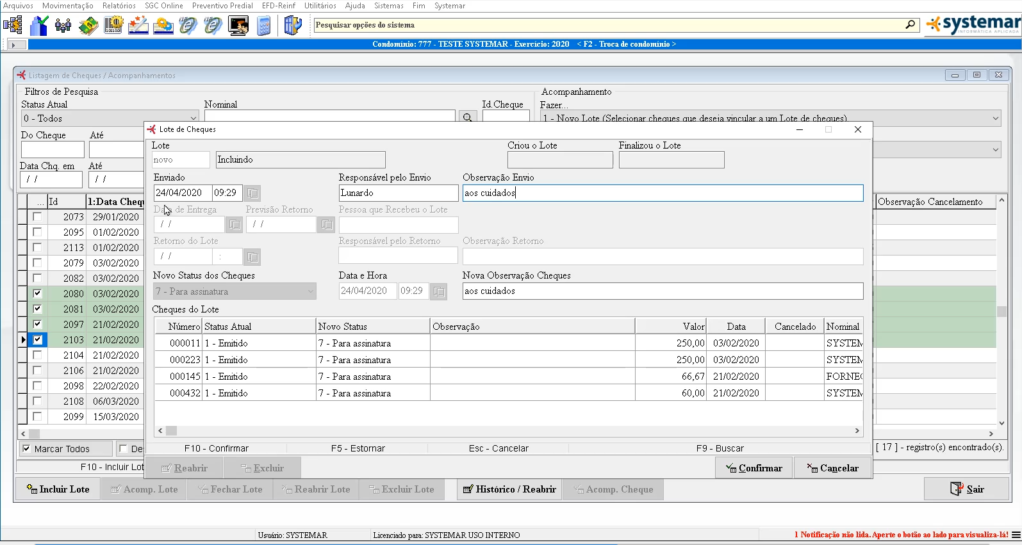
Task: Click the magnifier icon next to Nominal field
Action: 468,118
